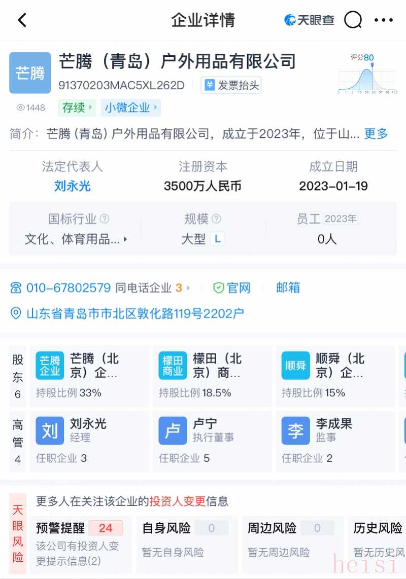Tap the 该公司有投资人变更提示信息(2) text
Screen dimensions: 406x579
click(77, 553)
